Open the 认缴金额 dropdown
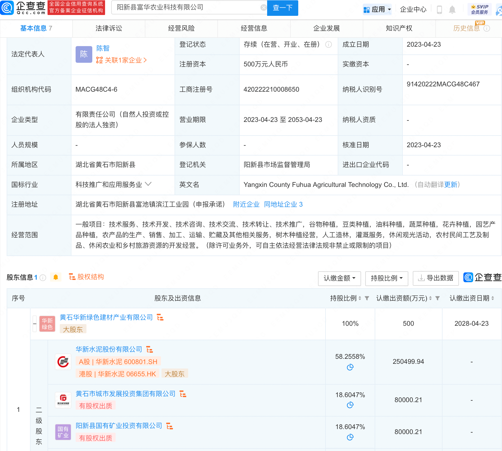The height and width of the screenshot is (451, 502). pyautogui.click(x=339, y=278)
